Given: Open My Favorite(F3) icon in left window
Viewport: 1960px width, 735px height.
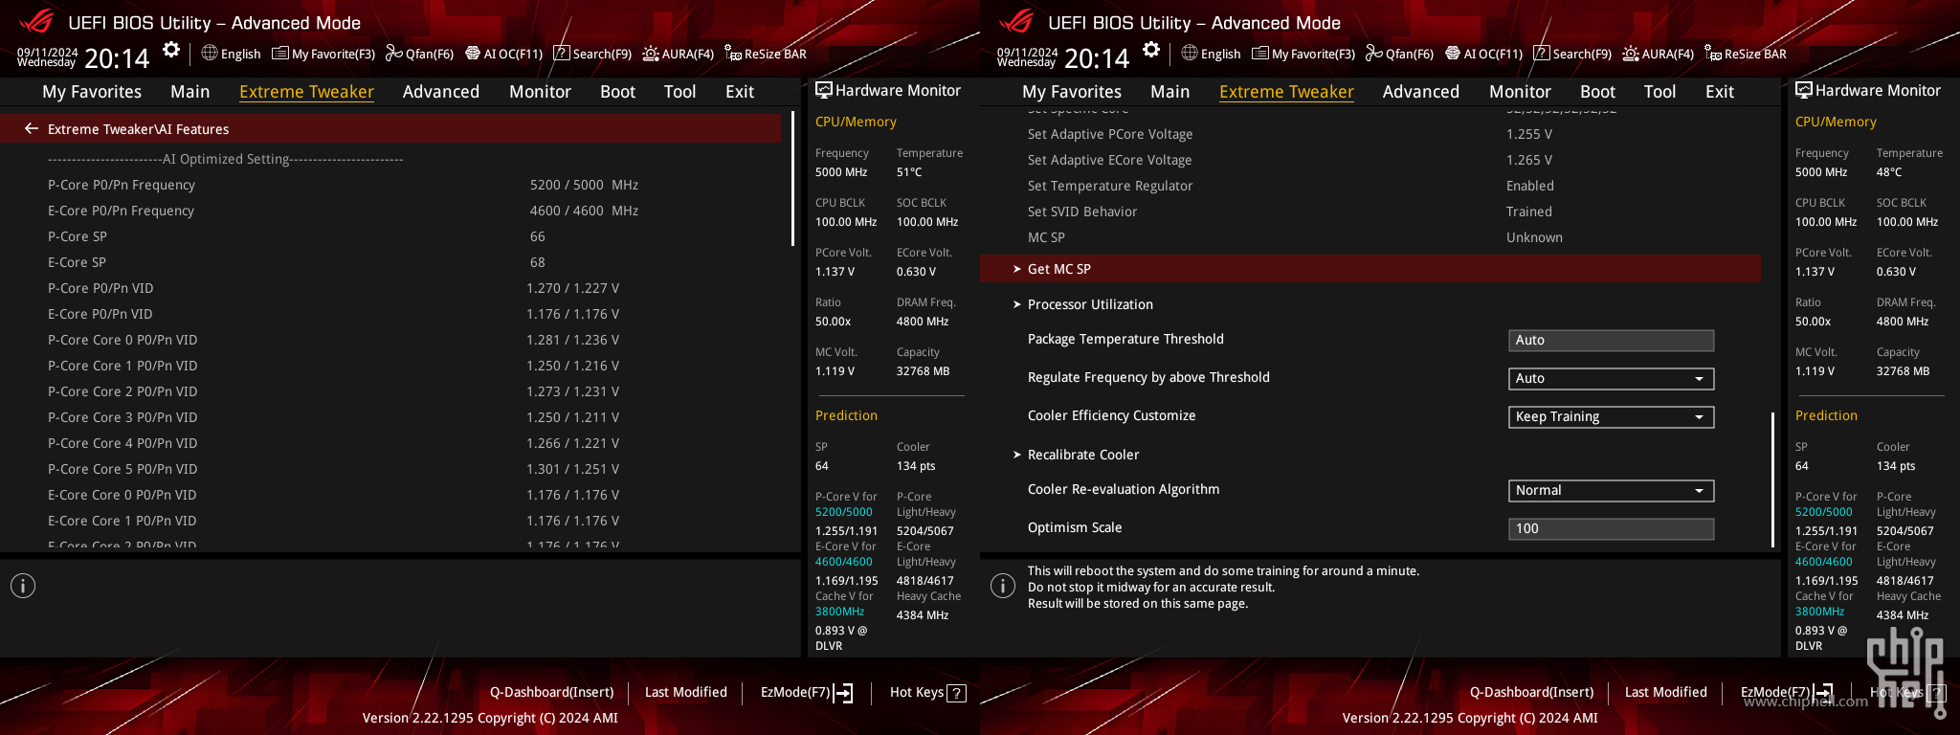Looking at the screenshot, I should click(x=280, y=54).
